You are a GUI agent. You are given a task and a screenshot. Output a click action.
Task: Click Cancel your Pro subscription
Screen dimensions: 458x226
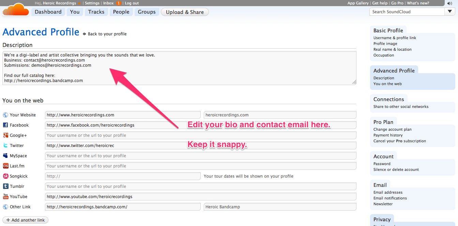400,141
